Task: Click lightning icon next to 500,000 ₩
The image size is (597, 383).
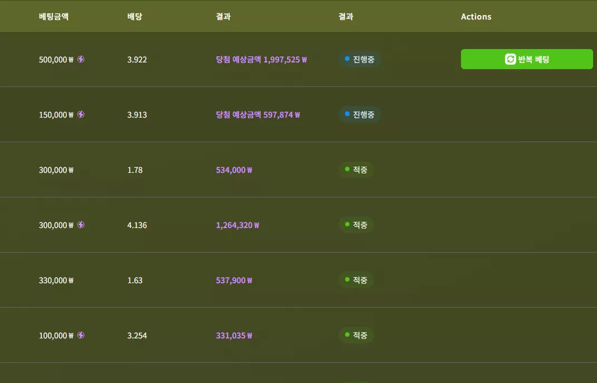Action: pyautogui.click(x=81, y=59)
